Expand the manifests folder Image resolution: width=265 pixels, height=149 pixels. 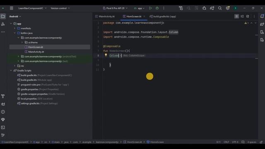click(15, 29)
